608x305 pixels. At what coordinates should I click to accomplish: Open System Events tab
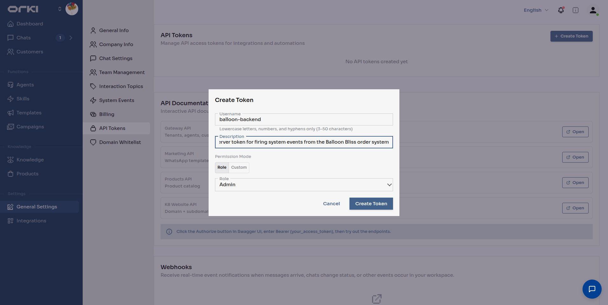(116, 100)
